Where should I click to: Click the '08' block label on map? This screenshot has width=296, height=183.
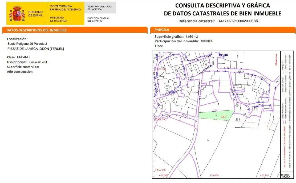coord(244,114)
